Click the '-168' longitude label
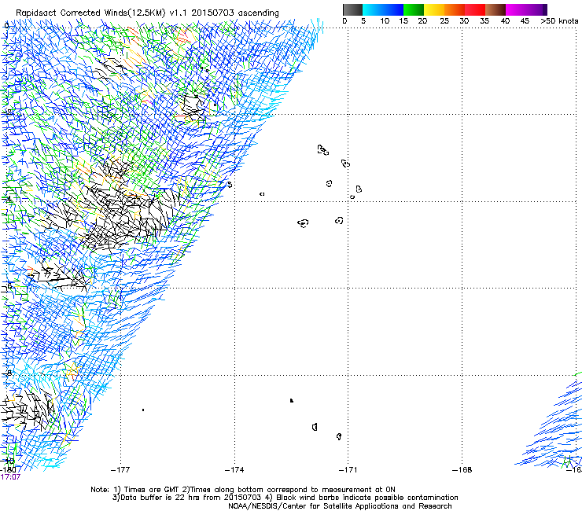The height and width of the screenshot is (511, 582). click(462, 470)
